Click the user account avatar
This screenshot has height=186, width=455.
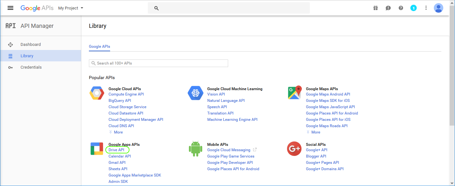click(x=438, y=8)
